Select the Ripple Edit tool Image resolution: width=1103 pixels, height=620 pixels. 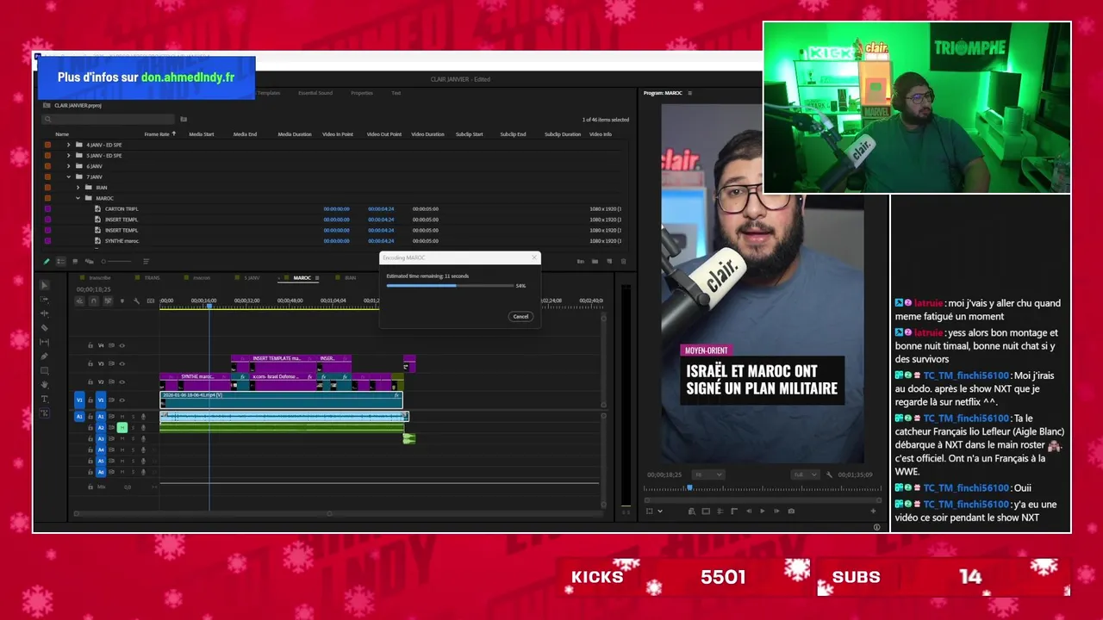[x=45, y=313]
